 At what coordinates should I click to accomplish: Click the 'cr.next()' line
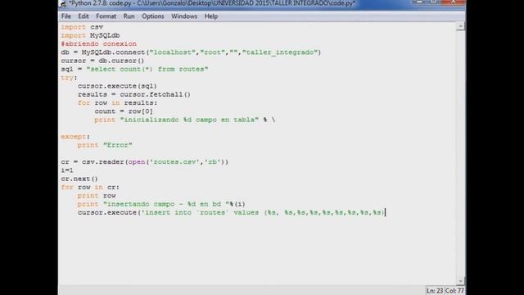[79, 179]
